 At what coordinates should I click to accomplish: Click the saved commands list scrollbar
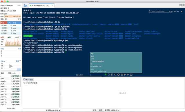[x=60, y=94]
